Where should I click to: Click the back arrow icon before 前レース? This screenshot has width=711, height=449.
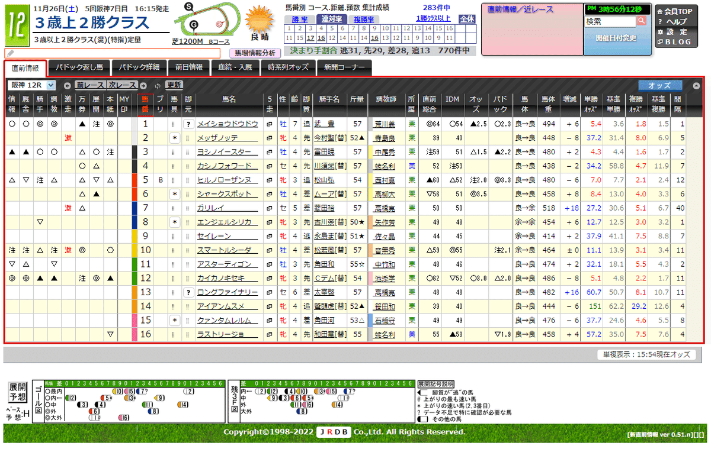67,86
